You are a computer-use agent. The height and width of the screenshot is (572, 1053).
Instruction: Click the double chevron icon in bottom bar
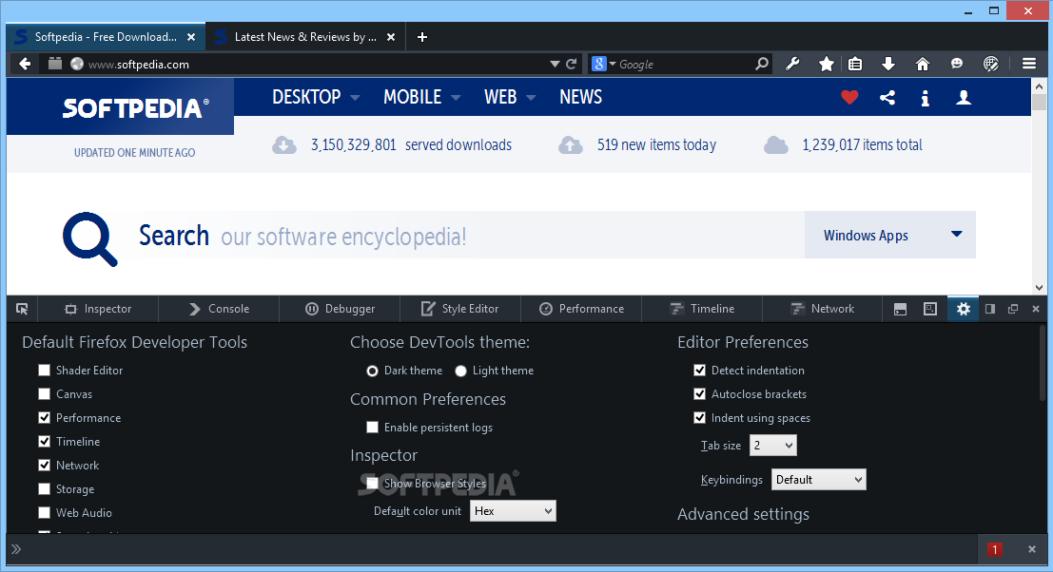(16, 549)
